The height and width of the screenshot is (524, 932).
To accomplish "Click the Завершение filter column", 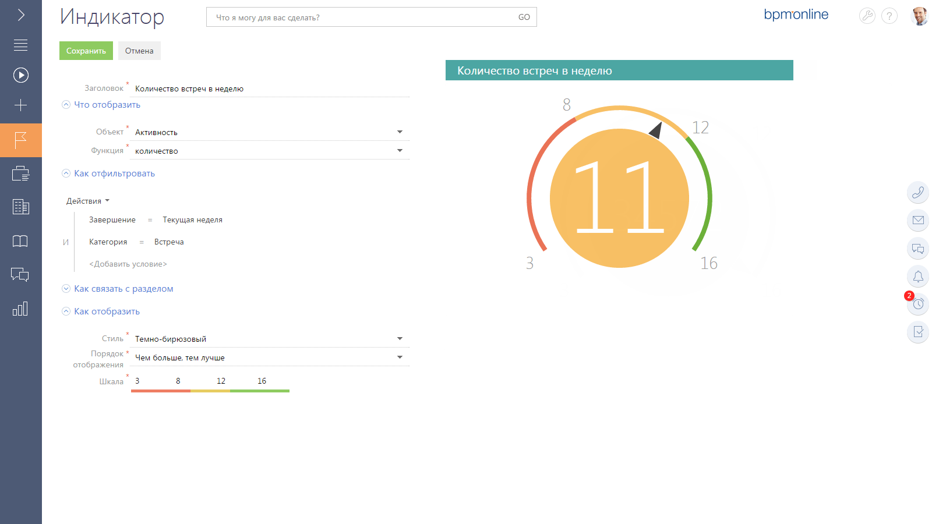I will (112, 220).
